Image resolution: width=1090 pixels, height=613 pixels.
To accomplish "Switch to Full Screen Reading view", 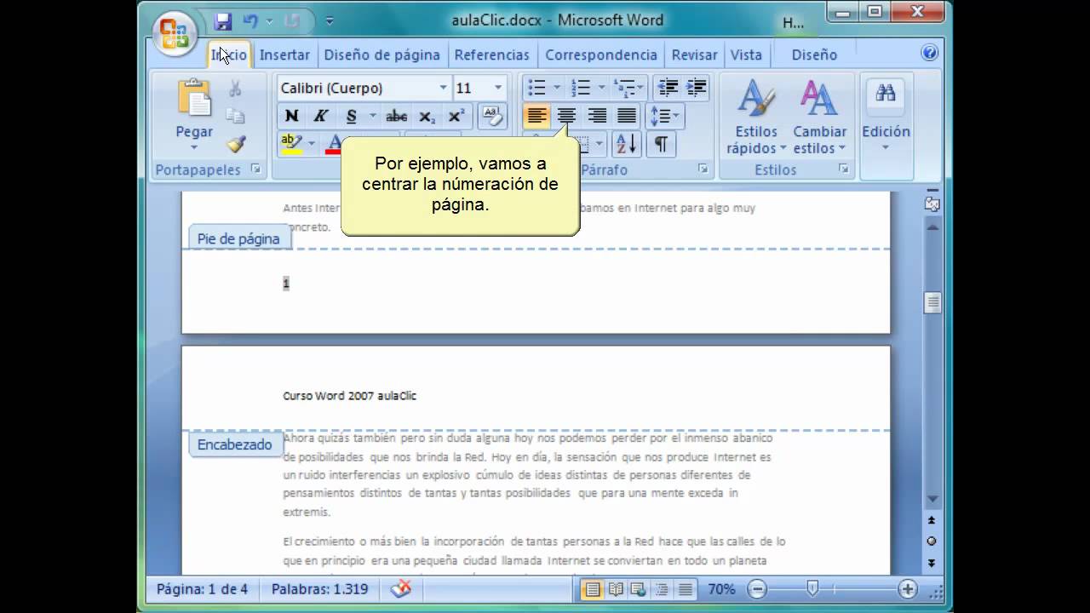I will 615,588.
